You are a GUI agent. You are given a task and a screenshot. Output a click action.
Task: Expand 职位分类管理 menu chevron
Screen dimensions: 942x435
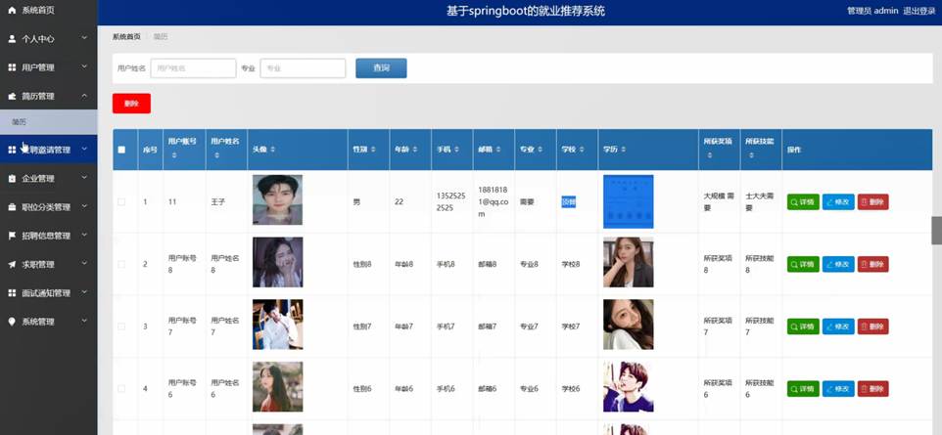click(84, 206)
